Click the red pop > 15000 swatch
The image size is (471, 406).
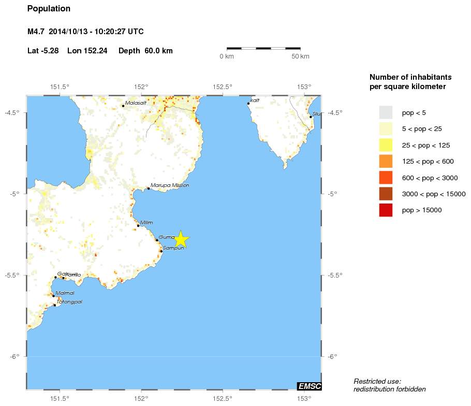(386, 210)
